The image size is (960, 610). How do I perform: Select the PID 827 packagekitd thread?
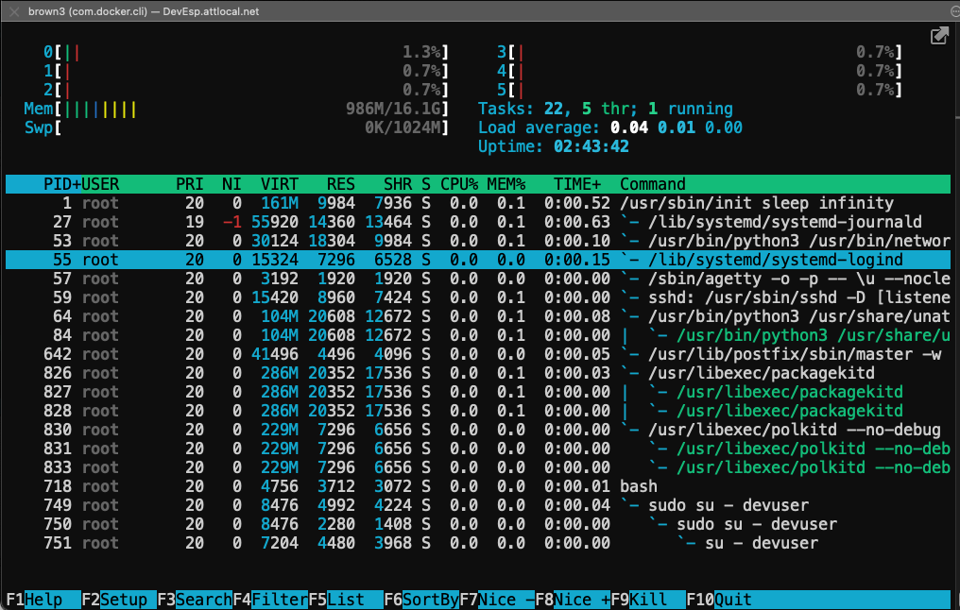[x=478, y=392]
